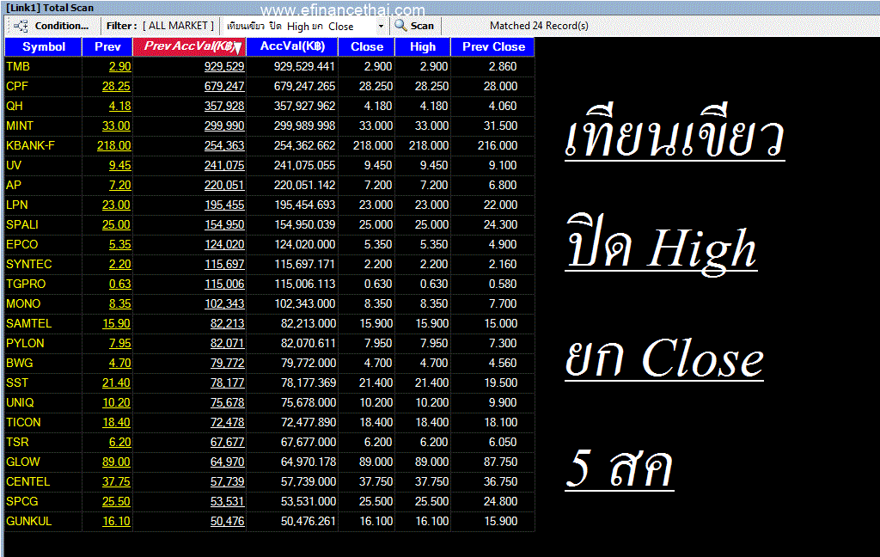Sort by the Prev Close column header
The width and height of the screenshot is (880, 557).
coord(493,46)
